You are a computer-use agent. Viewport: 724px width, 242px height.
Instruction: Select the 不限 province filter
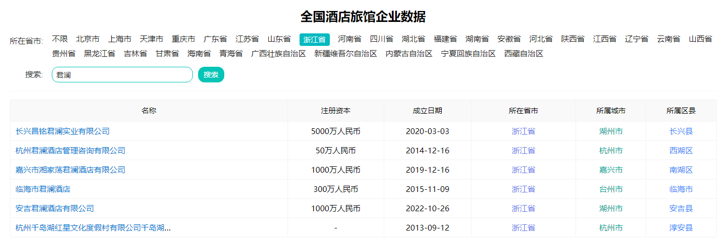click(60, 39)
